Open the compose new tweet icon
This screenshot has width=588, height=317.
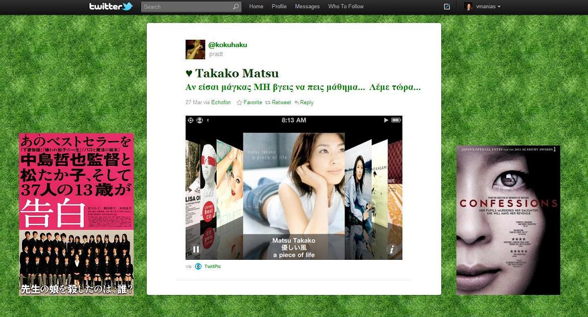pyautogui.click(x=447, y=6)
